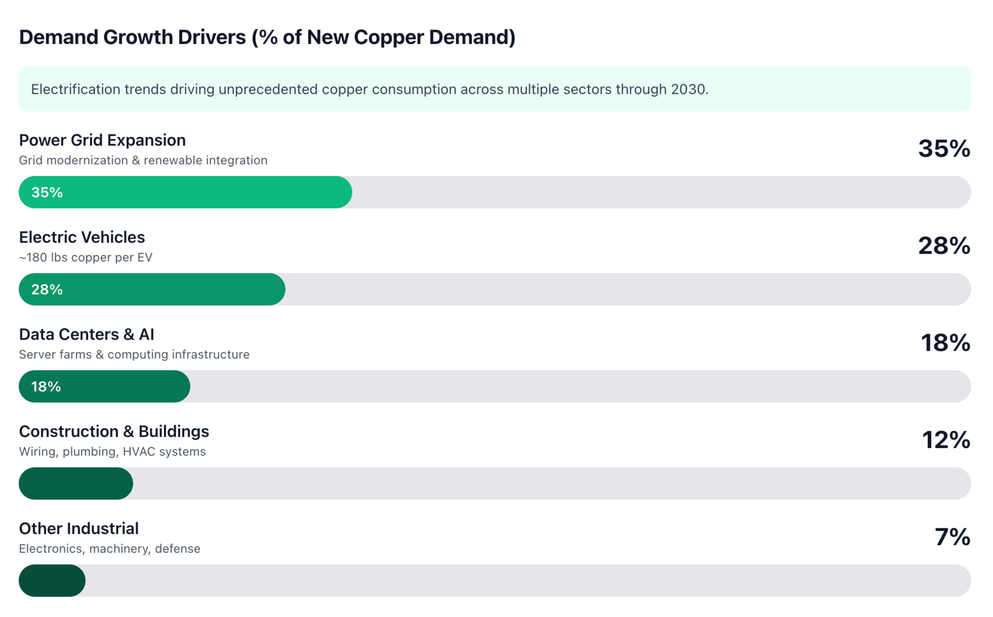Select the Power Grid Expansion title
Image resolution: width=993 pixels, height=617 pixels.
pyautogui.click(x=102, y=140)
